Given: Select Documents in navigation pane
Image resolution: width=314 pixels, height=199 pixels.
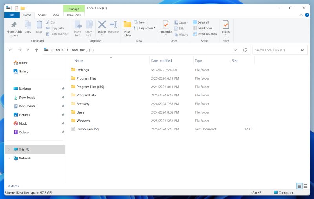Looking at the screenshot, I should [24, 106].
